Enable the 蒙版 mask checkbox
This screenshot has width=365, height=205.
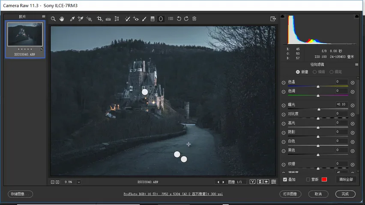point(308,179)
